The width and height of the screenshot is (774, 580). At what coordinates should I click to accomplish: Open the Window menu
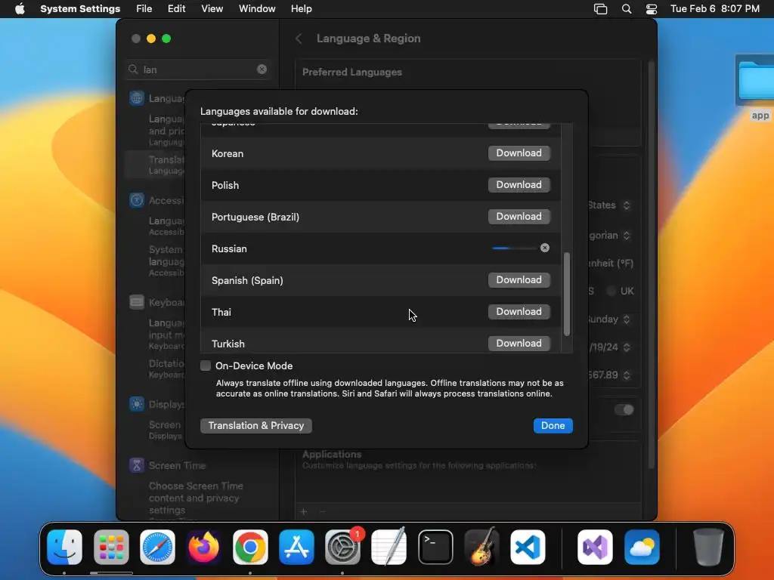click(x=257, y=9)
